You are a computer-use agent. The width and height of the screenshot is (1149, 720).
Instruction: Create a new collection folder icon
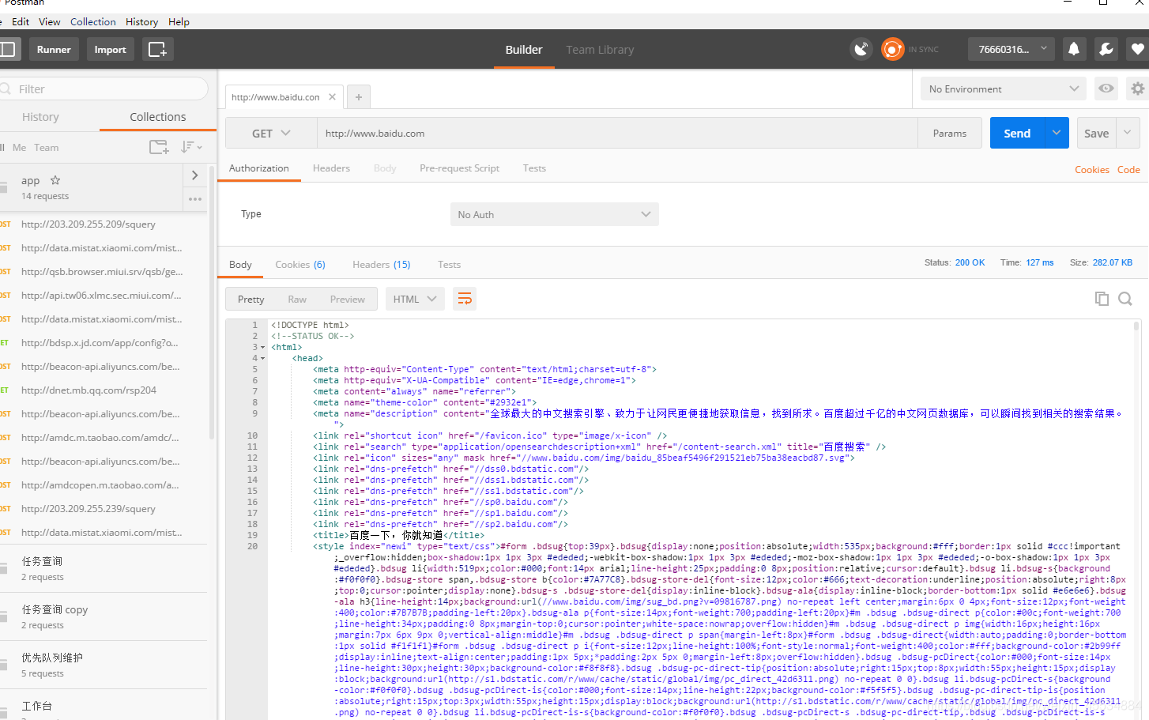pos(159,147)
